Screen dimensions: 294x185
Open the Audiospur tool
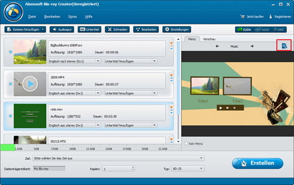(62, 29)
